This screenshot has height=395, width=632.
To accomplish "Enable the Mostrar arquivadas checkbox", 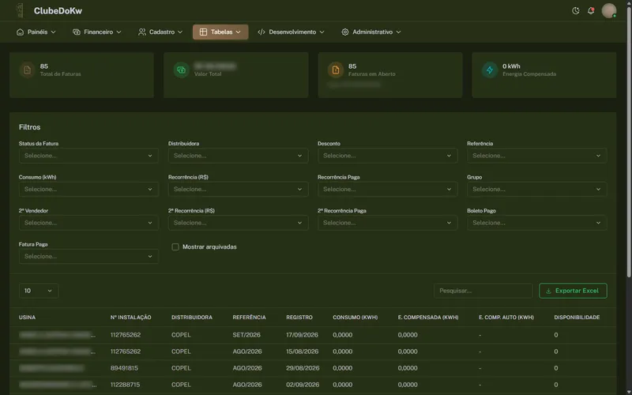I will 175,247.
